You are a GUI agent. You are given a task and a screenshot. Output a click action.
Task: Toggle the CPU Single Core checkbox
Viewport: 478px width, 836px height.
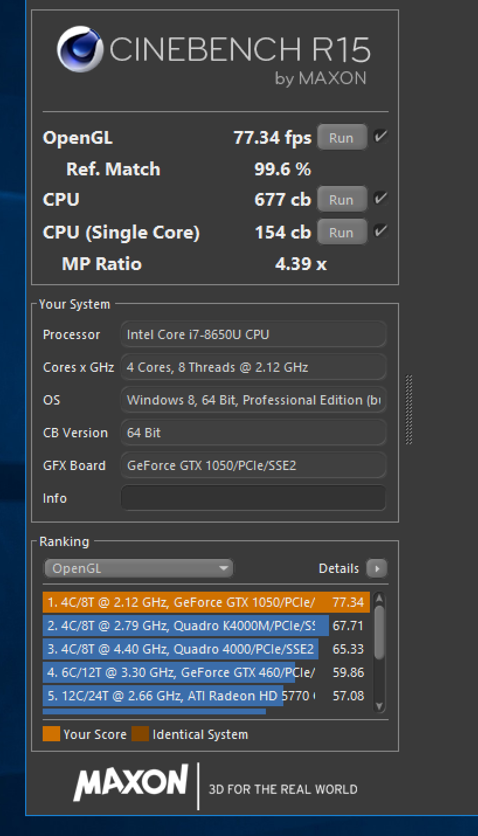pos(381,232)
